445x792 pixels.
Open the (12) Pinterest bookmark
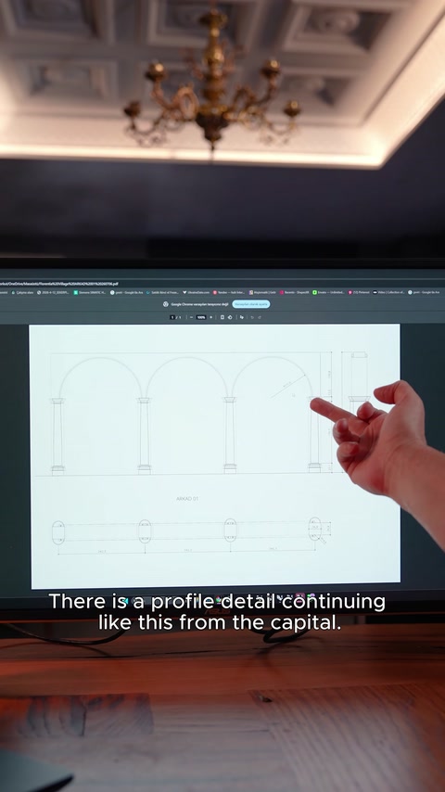tap(360, 292)
